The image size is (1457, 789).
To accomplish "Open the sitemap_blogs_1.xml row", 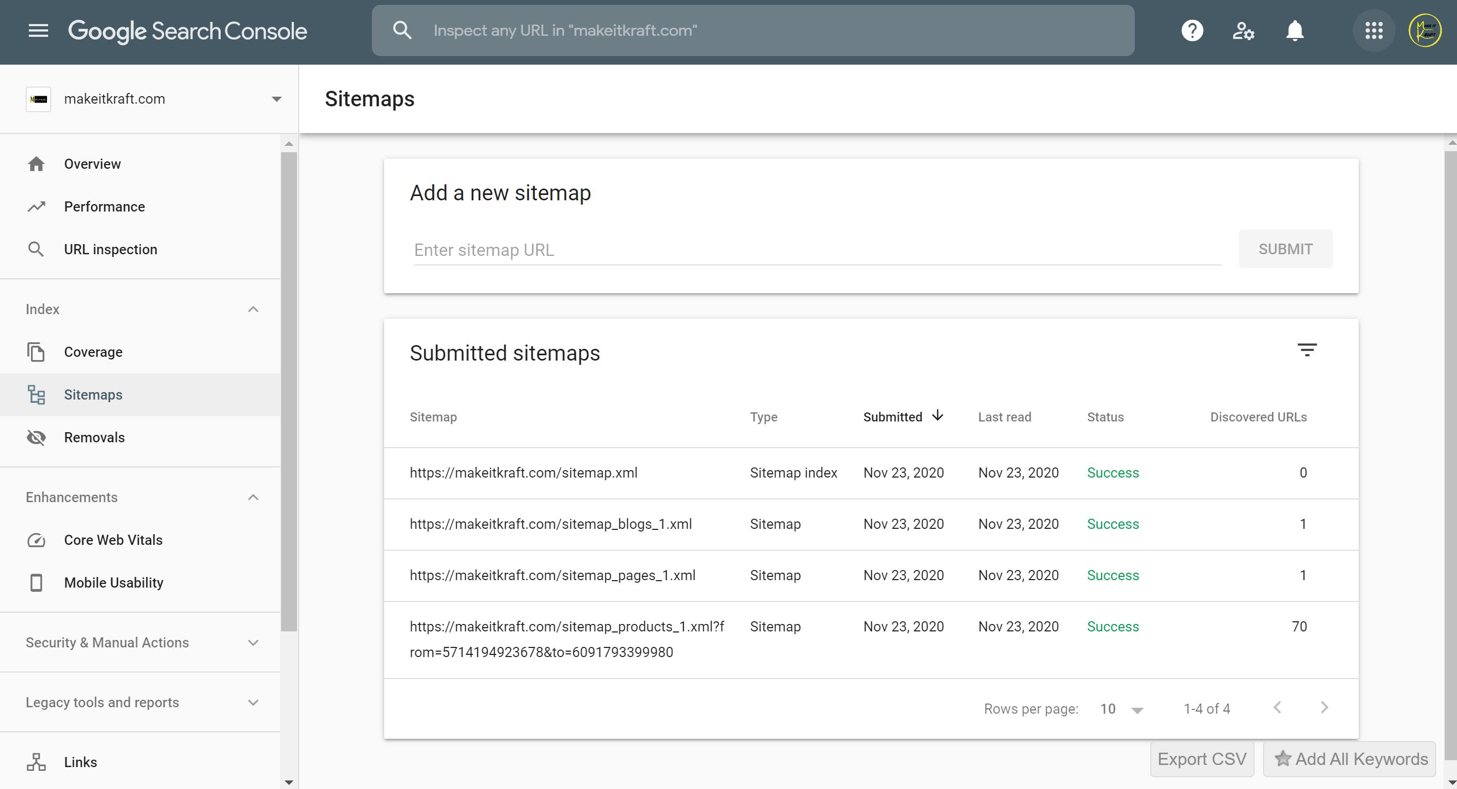I will coord(871,524).
